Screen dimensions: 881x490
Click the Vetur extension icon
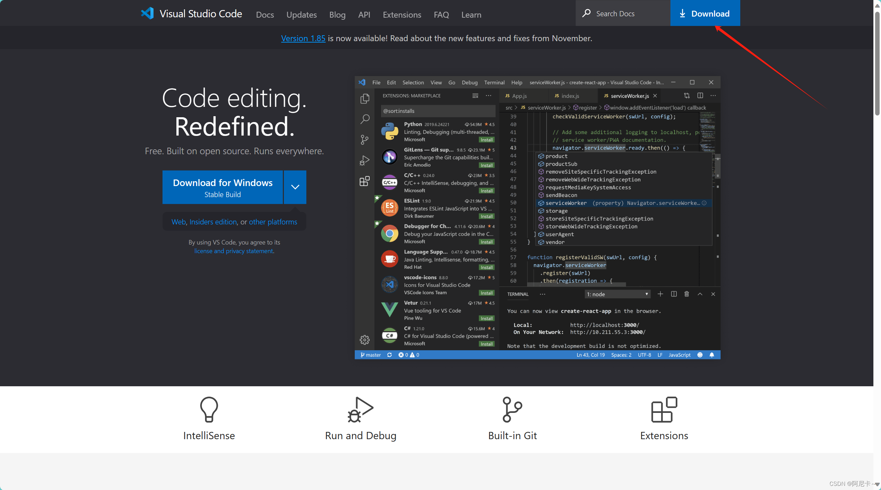(x=390, y=310)
